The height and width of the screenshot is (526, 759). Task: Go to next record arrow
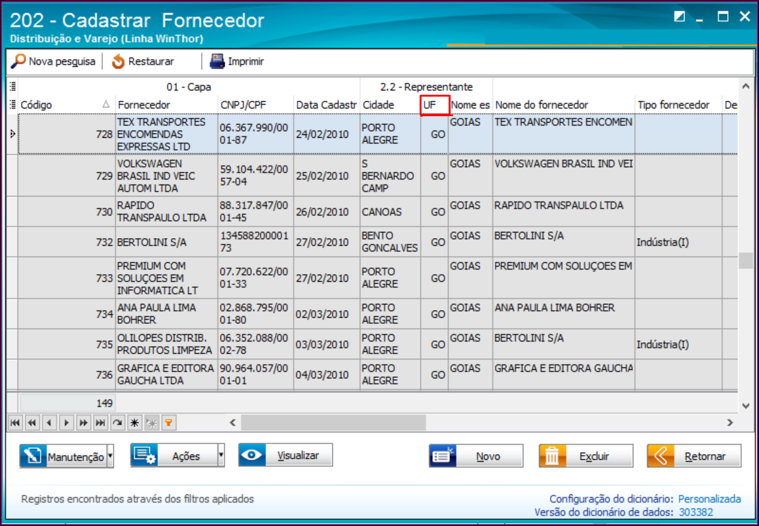coord(66,423)
